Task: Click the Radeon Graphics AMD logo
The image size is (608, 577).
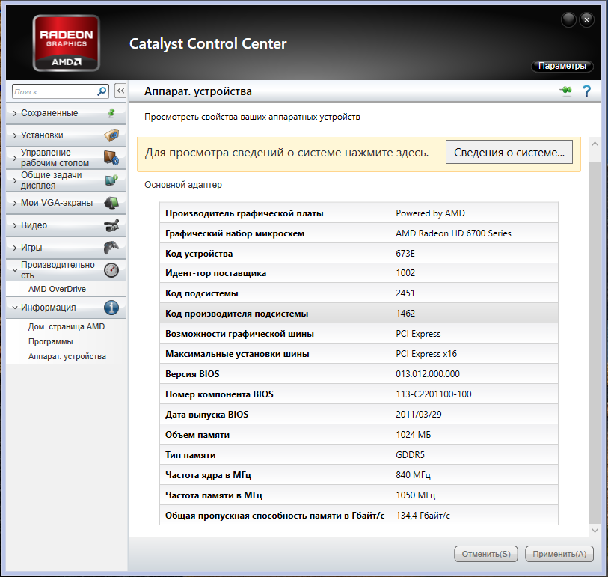Action: click(x=67, y=43)
